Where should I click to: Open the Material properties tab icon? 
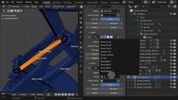[x=81, y=66]
